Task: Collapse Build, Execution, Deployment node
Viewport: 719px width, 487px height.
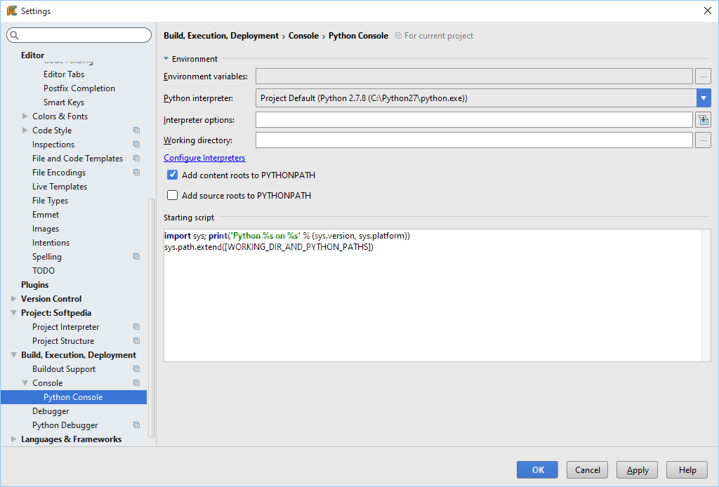Action: pos(14,355)
